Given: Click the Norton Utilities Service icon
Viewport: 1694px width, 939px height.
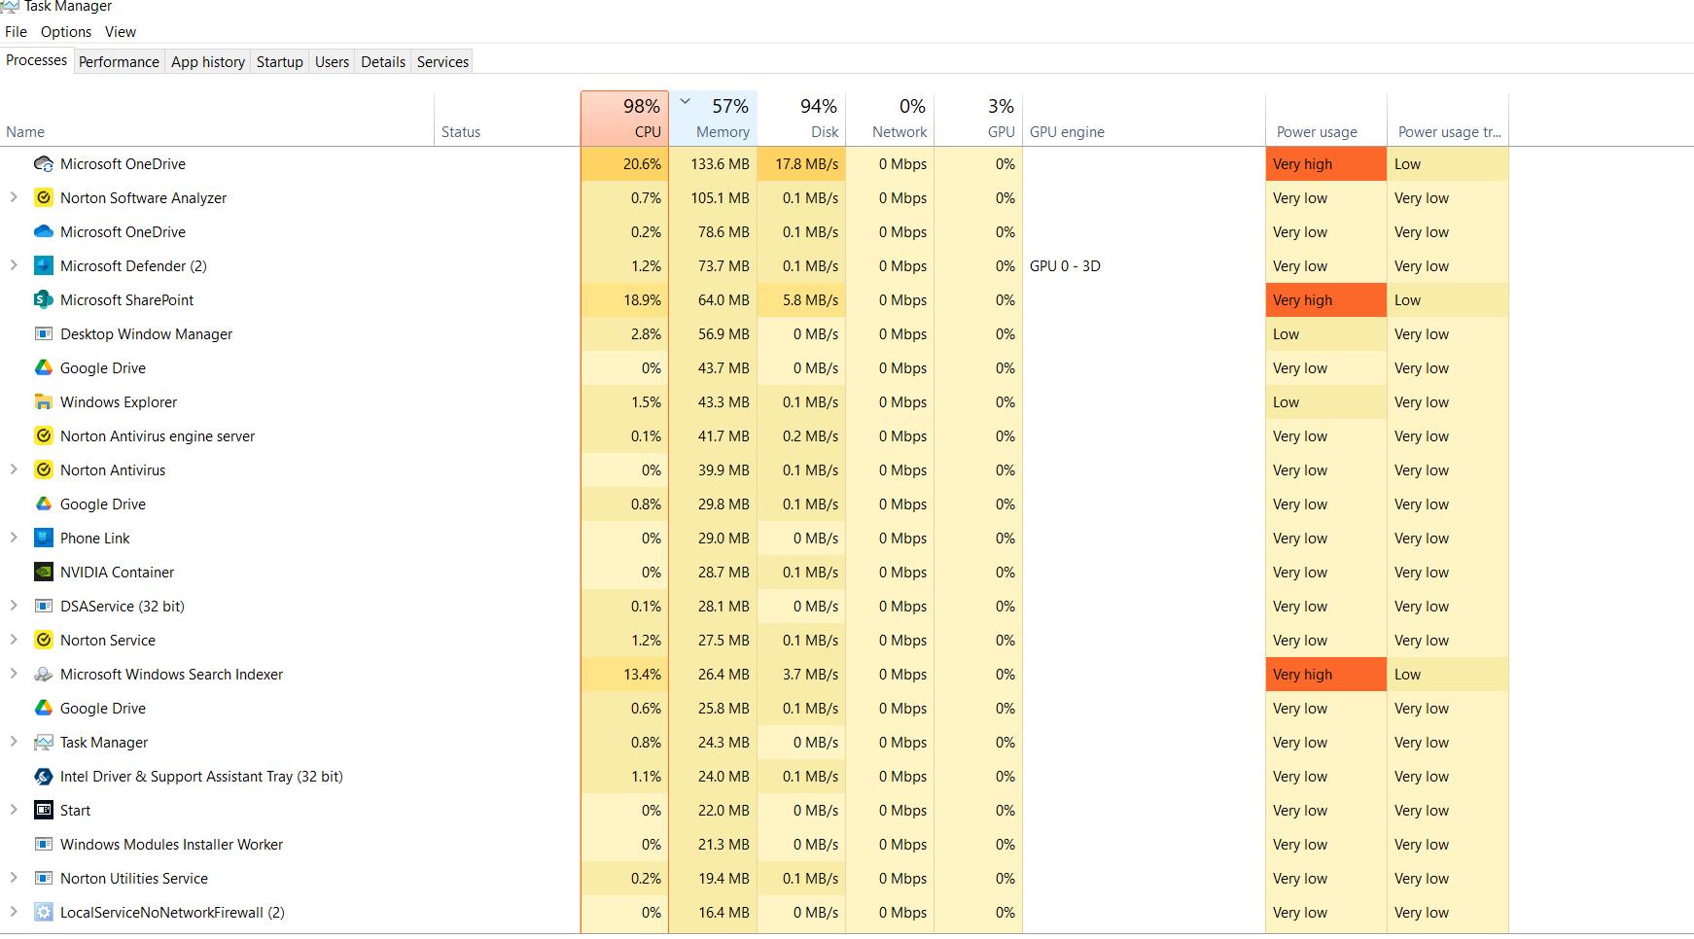Looking at the screenshot, I should click(44, 878).
